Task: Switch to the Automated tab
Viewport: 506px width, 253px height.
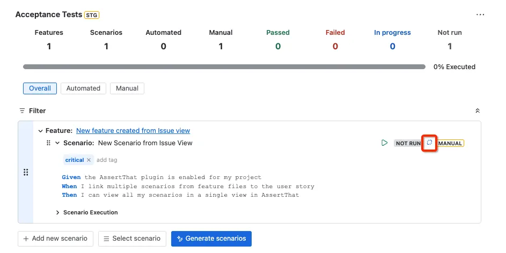Action: click(x=83, y=88)
